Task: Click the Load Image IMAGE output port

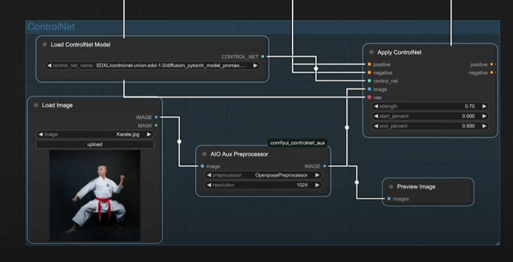Action: tap(156, 117)
